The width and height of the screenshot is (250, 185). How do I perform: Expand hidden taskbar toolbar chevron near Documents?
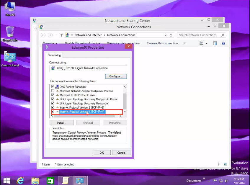[204, 178]
